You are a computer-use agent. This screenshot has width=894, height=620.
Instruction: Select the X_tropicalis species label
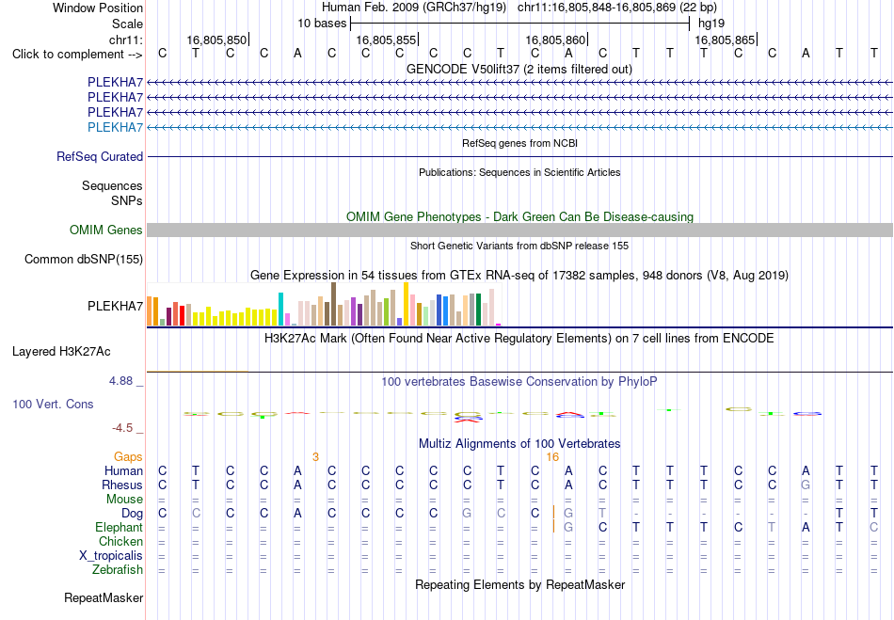pos(111,556)
